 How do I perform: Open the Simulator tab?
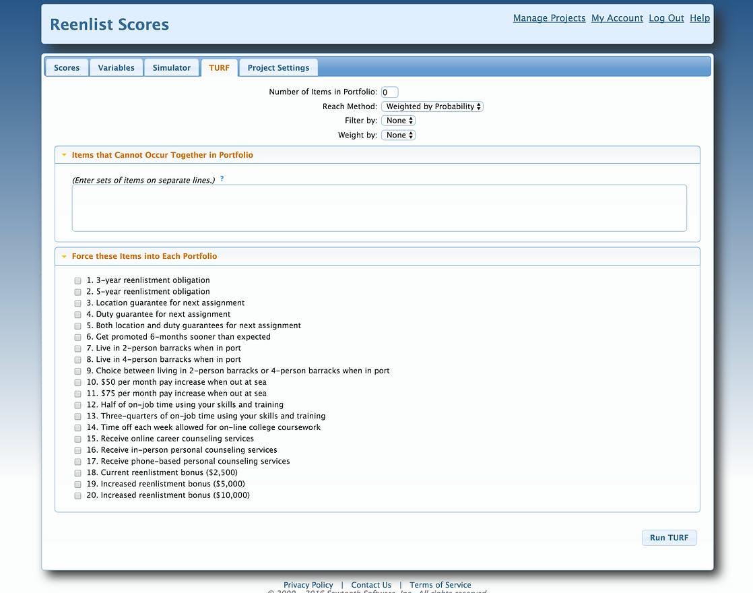coord(172,68)
